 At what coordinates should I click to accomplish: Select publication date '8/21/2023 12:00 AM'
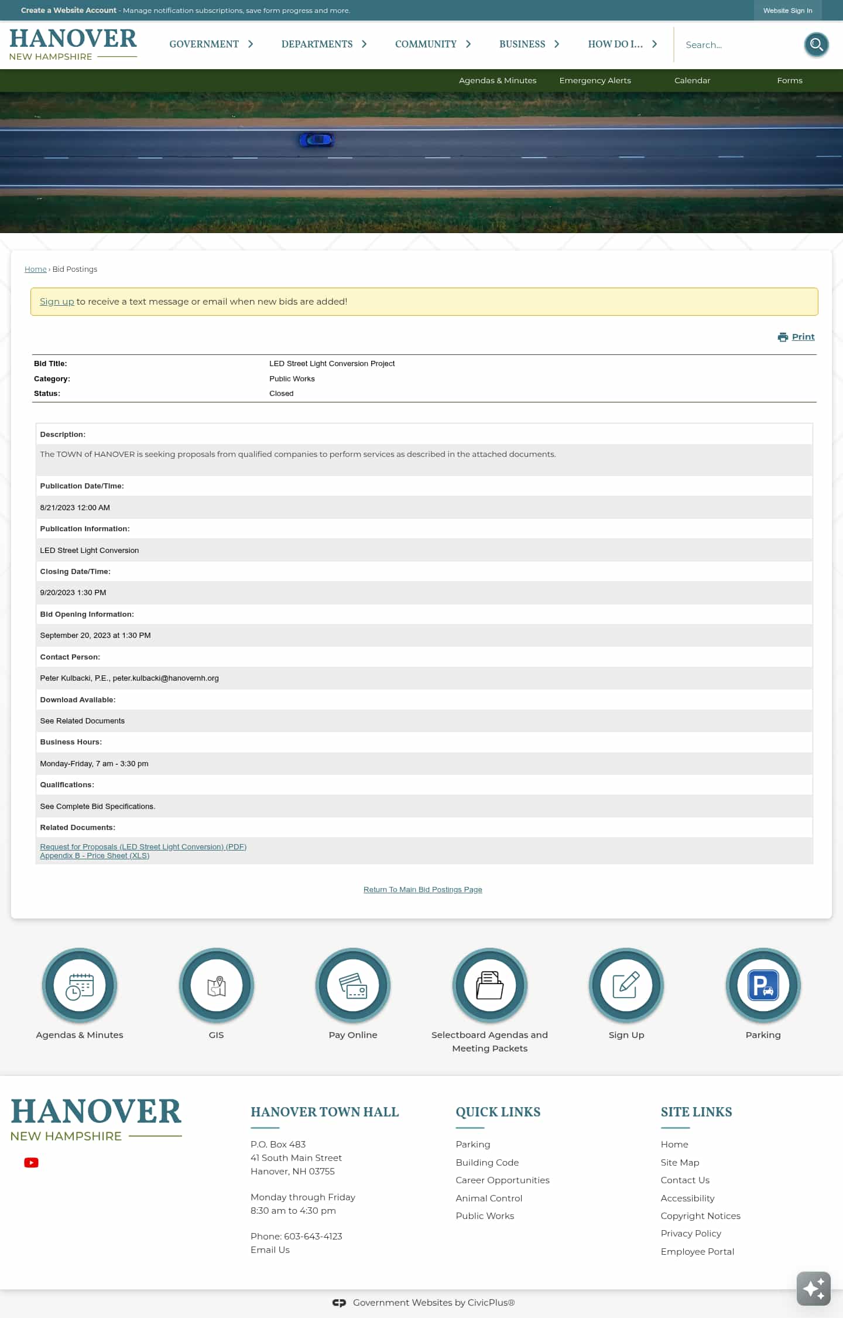pos(75,507)
